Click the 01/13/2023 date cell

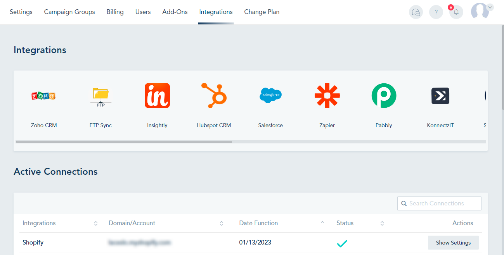pos(255,243)
